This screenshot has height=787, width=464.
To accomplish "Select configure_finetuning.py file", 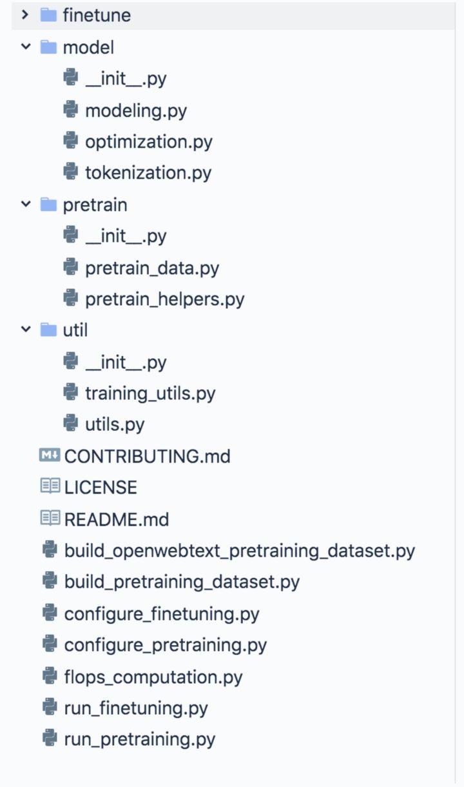I will (x=162, y=613).
